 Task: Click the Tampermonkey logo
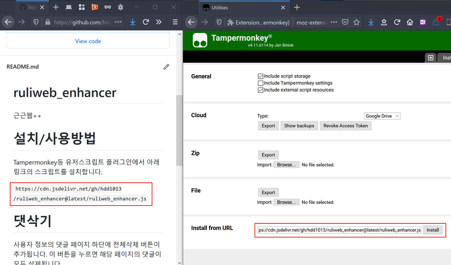(x=200, y=40)
